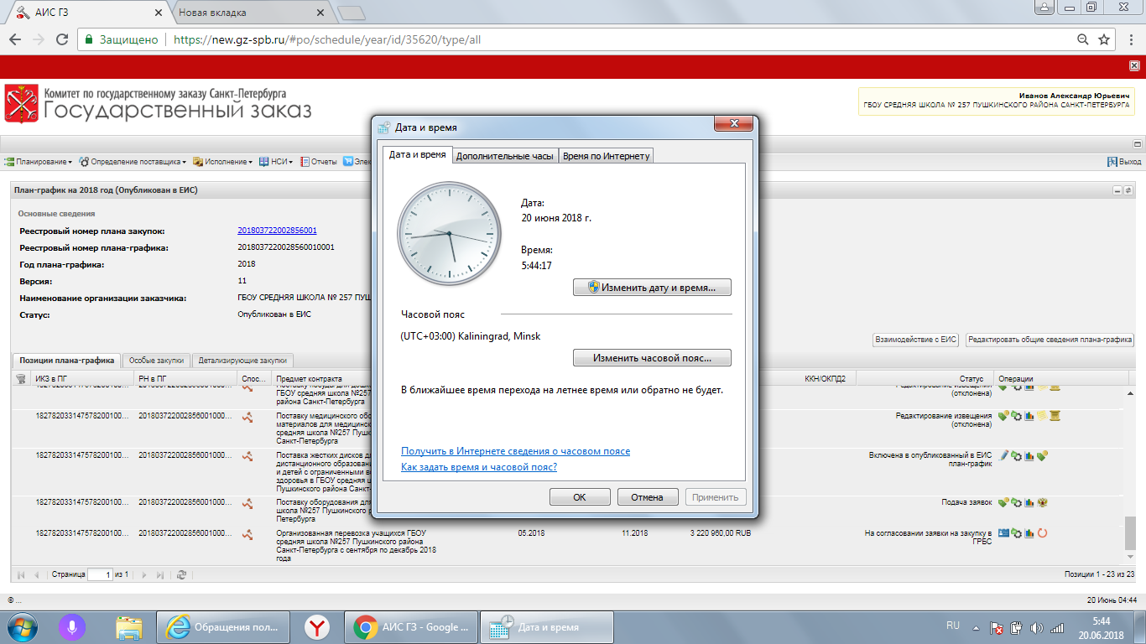Click the grid vertical scrollbar thumb
Image resolution: width=1146 pixels, height=644 pixels.
tap(1129, 532)
